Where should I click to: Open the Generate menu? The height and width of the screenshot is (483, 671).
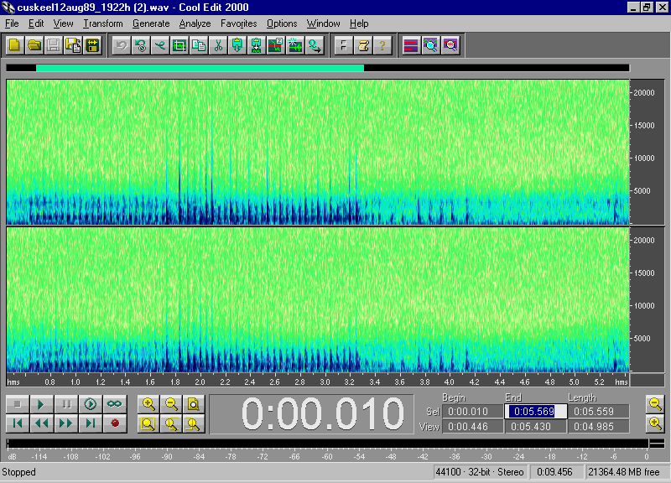click(151, 23)
